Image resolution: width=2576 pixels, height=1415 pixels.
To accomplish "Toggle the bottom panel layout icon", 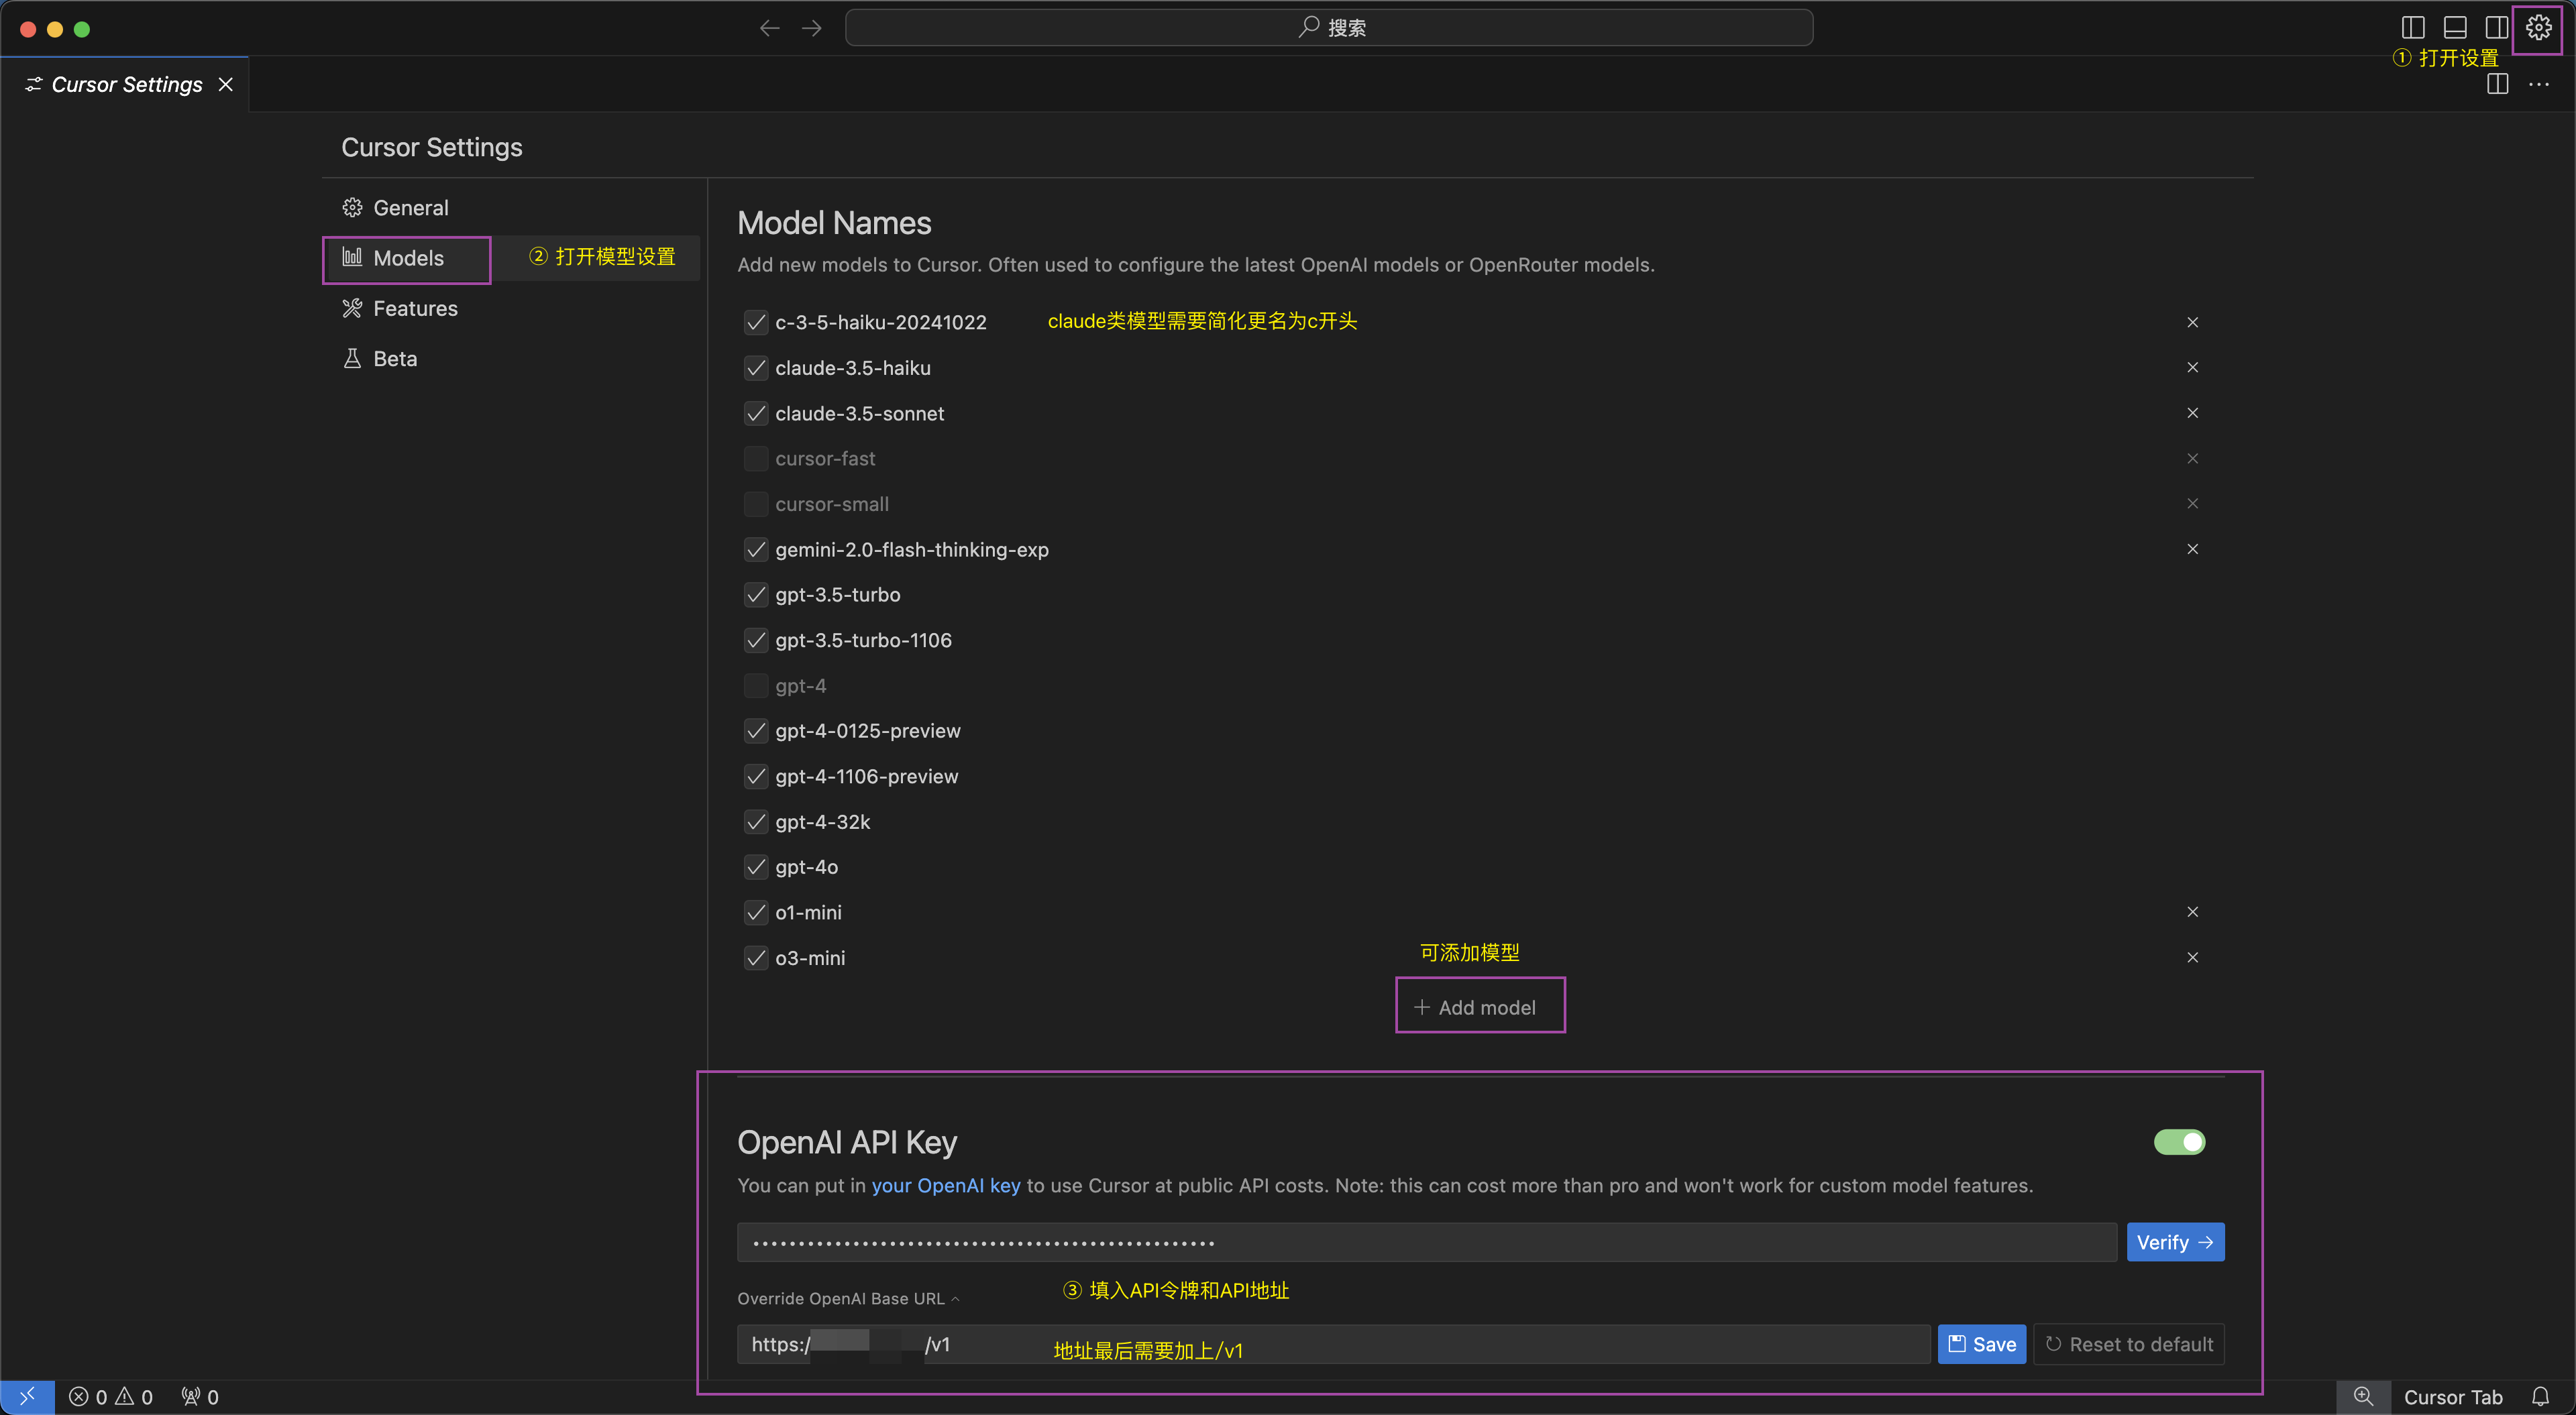I will 2455,28.
